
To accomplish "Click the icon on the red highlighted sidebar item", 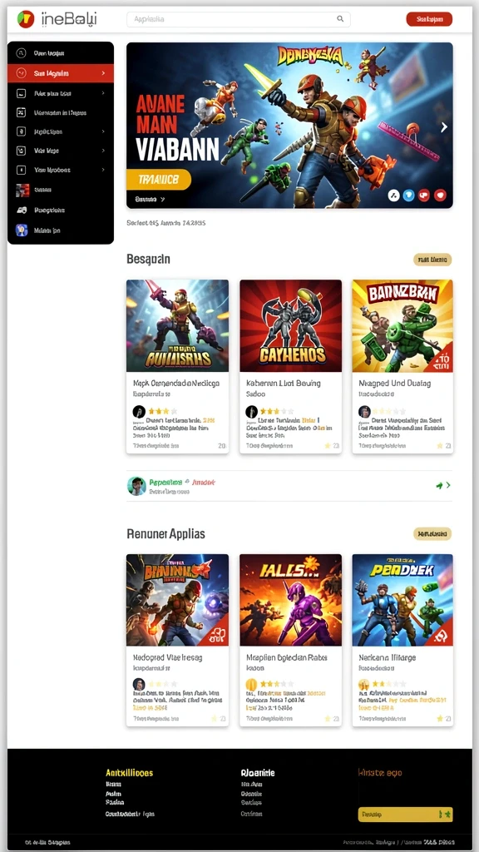I will 21,73.
